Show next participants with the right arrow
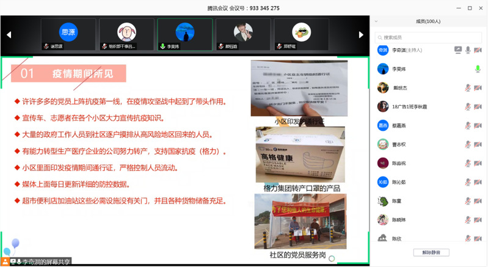This screenshot has width=488, height=267. pyautogui.click(x=361, y=35)
